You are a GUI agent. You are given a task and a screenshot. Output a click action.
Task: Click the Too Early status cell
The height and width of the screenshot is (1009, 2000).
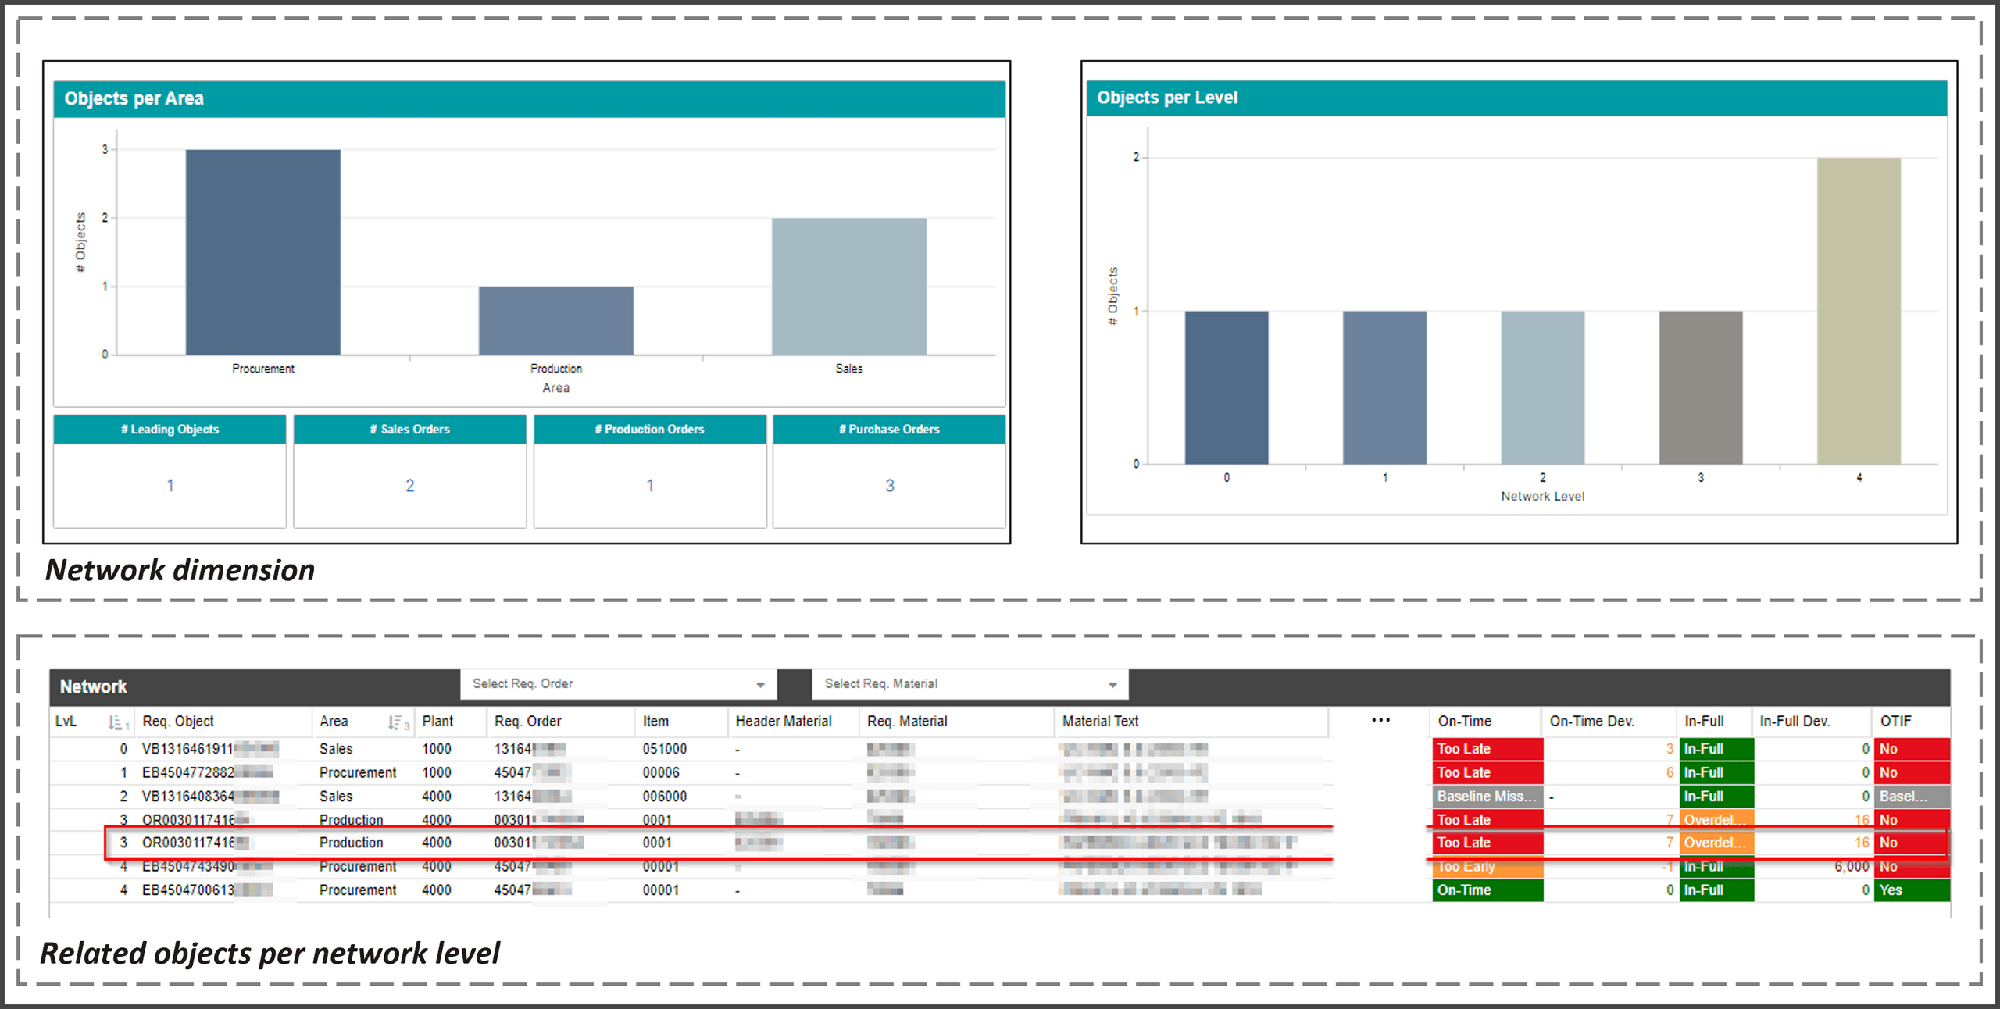pos(1487,866)
